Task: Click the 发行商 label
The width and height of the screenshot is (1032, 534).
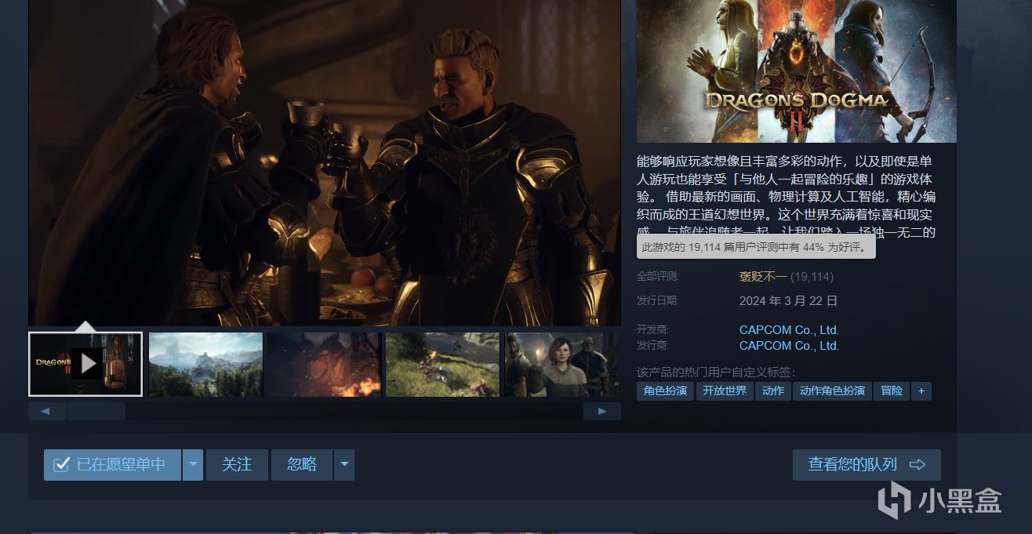Action: (x=653, y=346)
